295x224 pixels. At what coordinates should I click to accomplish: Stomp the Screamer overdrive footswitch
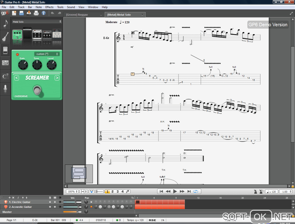pyautogui.click(x=37, y=90)
